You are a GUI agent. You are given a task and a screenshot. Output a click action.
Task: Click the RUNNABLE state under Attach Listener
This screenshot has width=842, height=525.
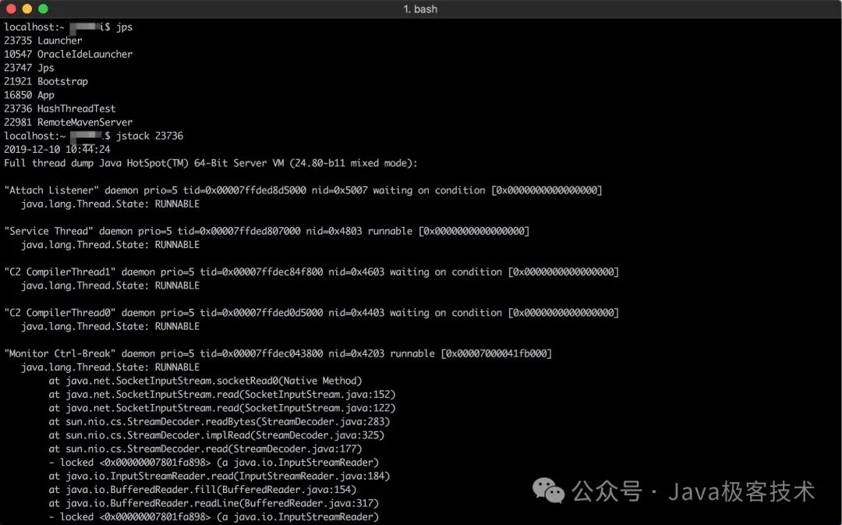tap(177, 204)
